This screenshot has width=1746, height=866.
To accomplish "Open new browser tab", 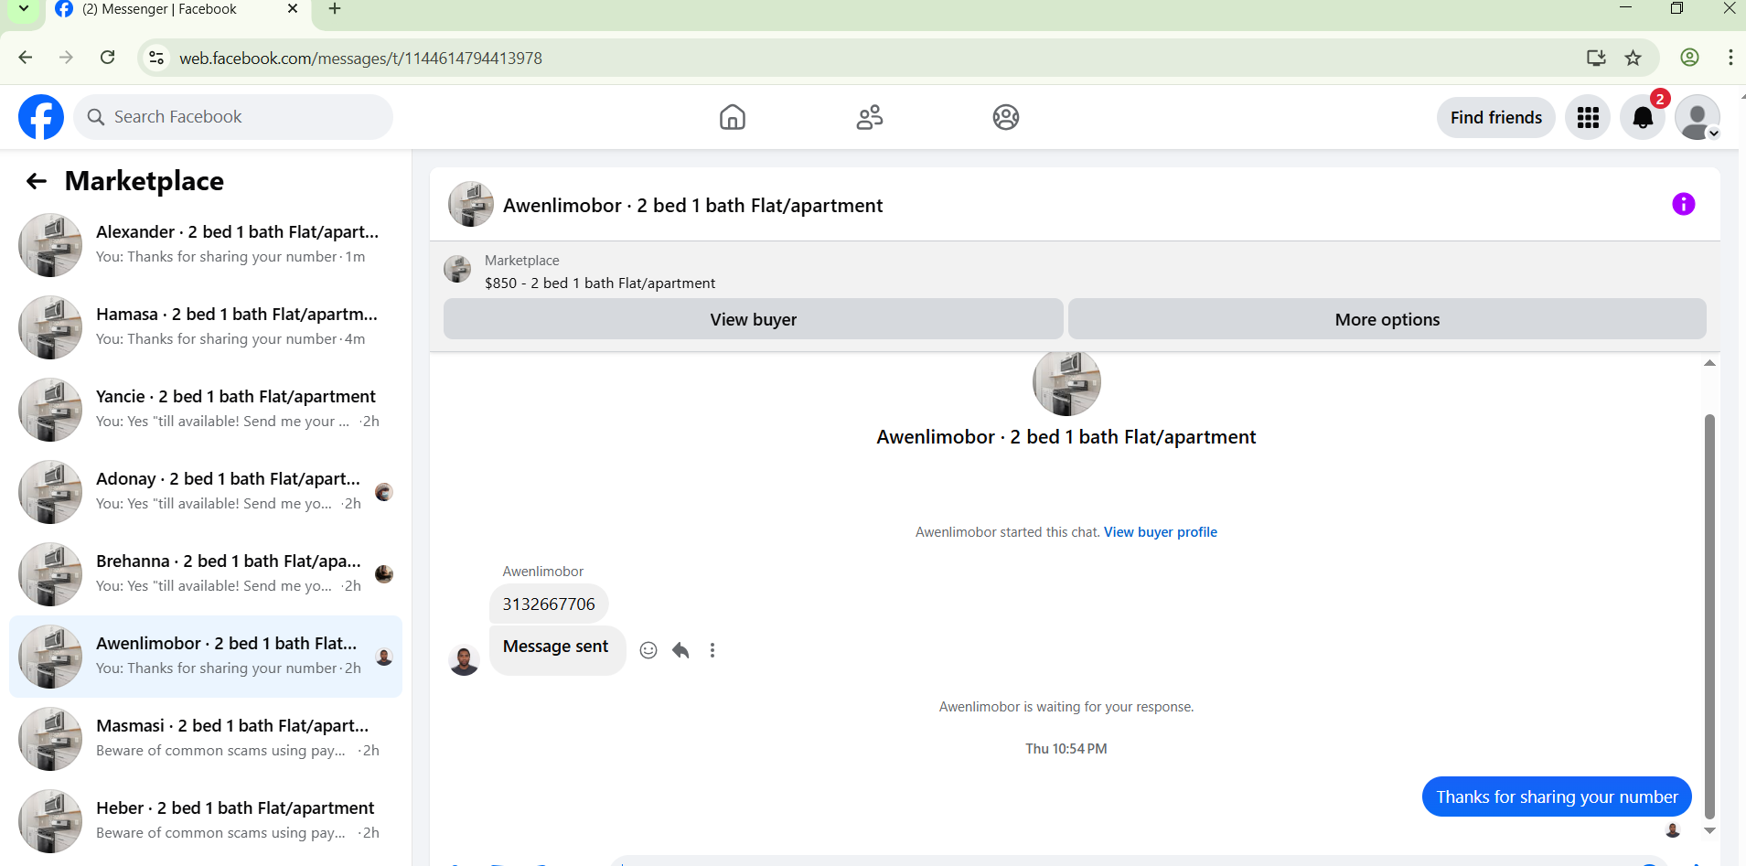I will point(335,9).
